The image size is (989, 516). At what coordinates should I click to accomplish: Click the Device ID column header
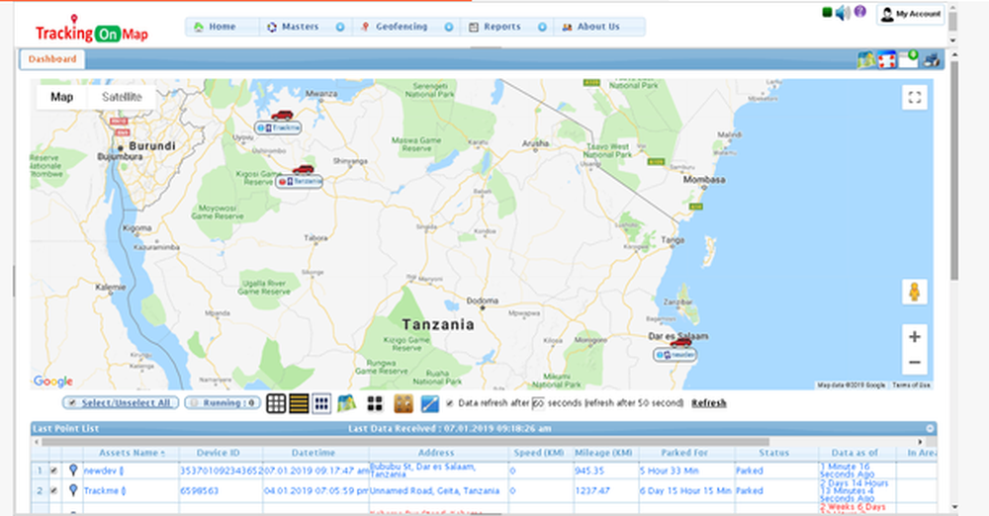[x=219, y=453]
